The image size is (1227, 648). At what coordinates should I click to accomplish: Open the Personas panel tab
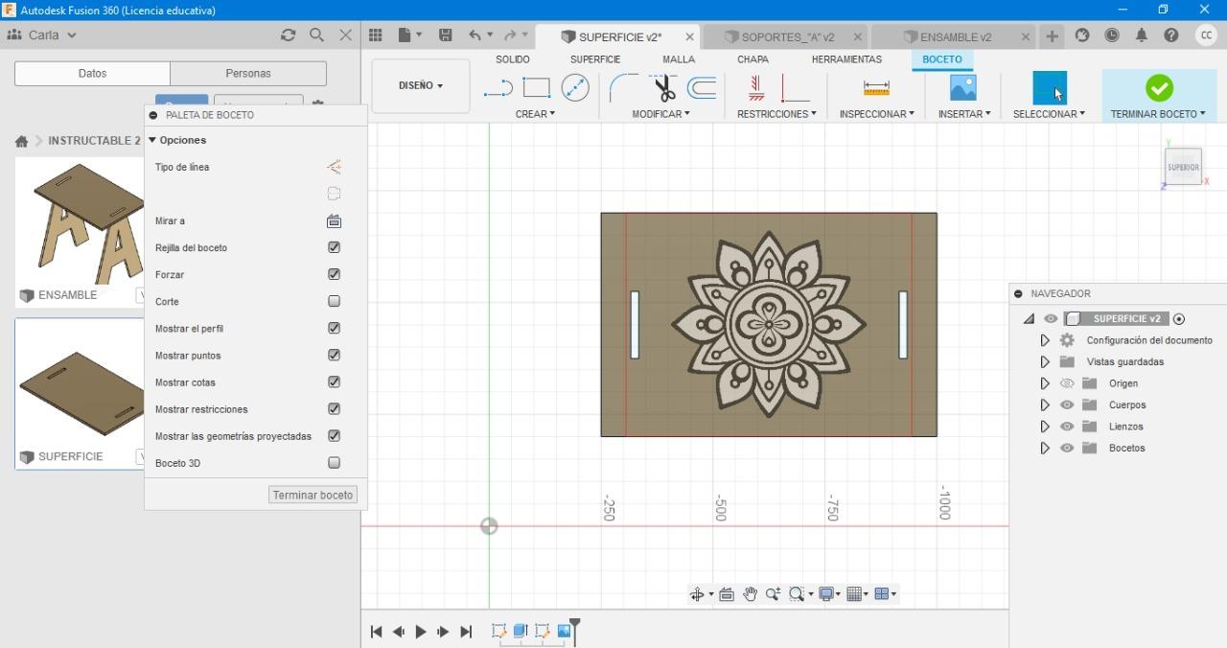(248, 74)
